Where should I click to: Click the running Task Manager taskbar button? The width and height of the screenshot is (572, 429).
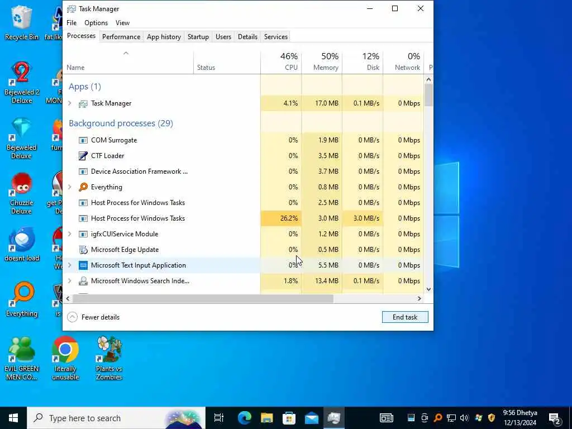[x=334, y=418]
